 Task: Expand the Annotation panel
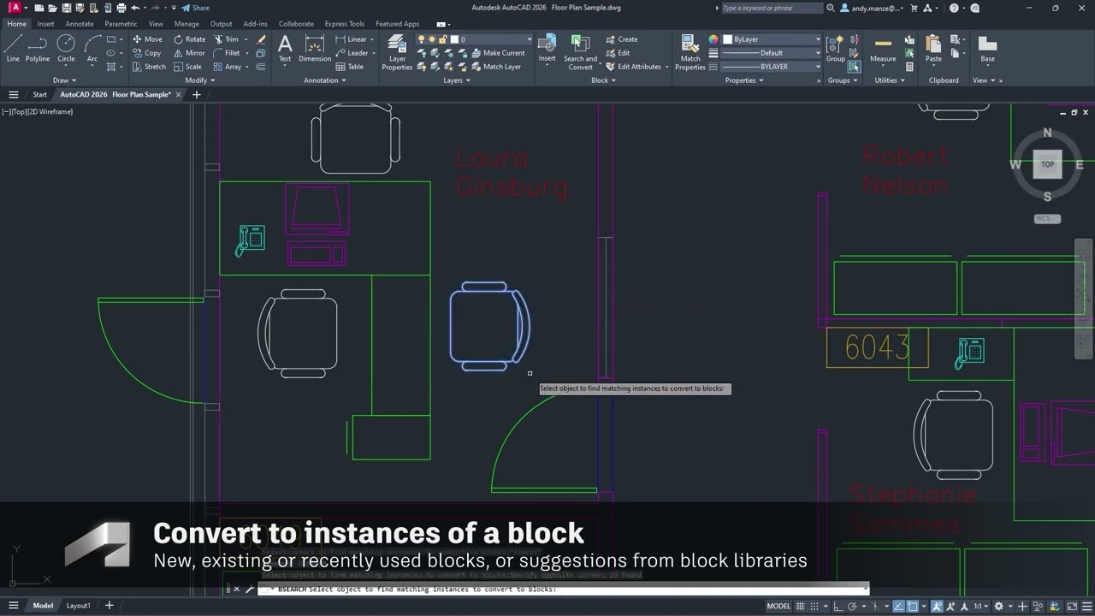pos(325,80)
